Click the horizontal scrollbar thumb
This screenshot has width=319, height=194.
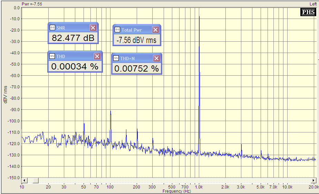coord(36,181)
